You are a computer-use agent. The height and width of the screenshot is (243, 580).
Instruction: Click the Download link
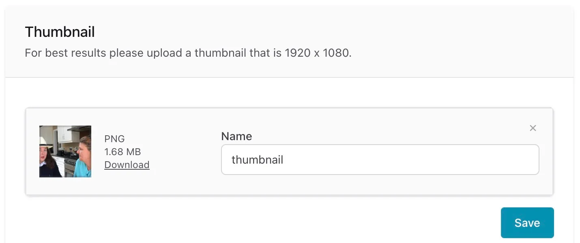[127, 165]
